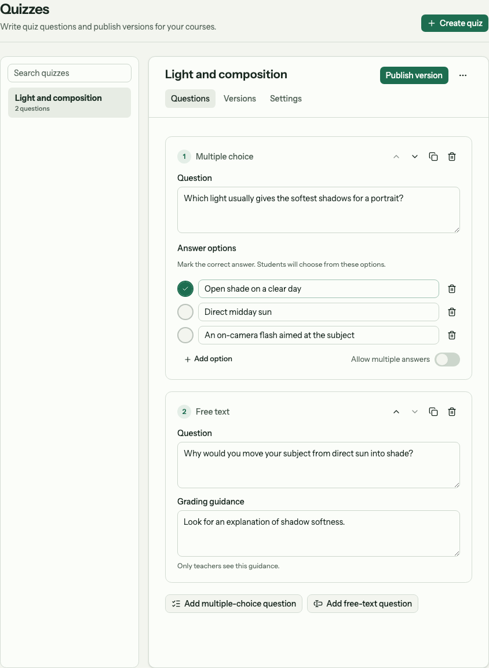The height and width of the screenshot is (668, 489).
Task: Delete the on-camera flash option
Action: click(x=452, y=335)
